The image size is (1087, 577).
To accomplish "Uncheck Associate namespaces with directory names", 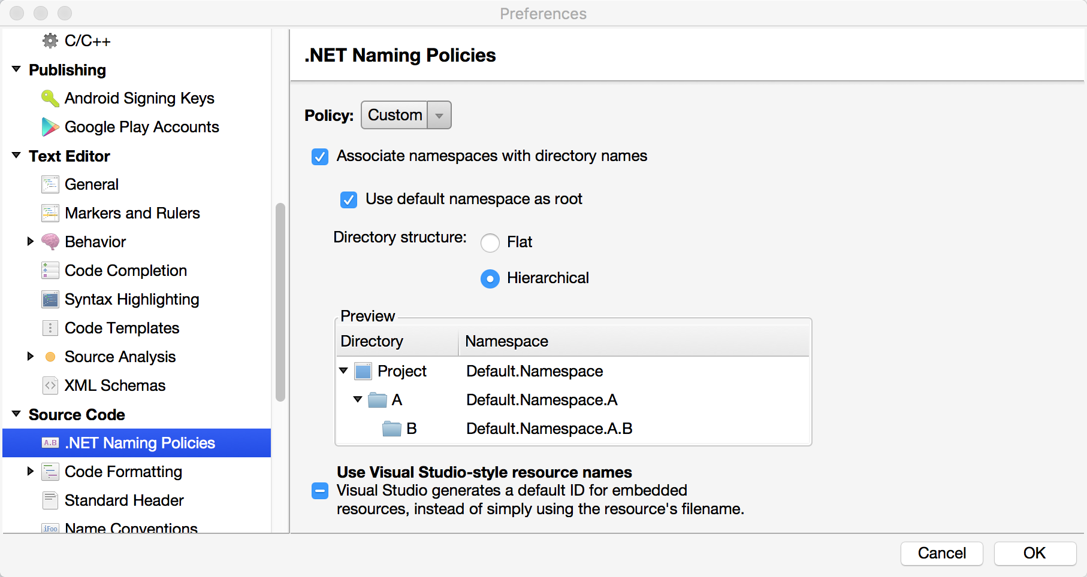I will [x=319, y=156].
